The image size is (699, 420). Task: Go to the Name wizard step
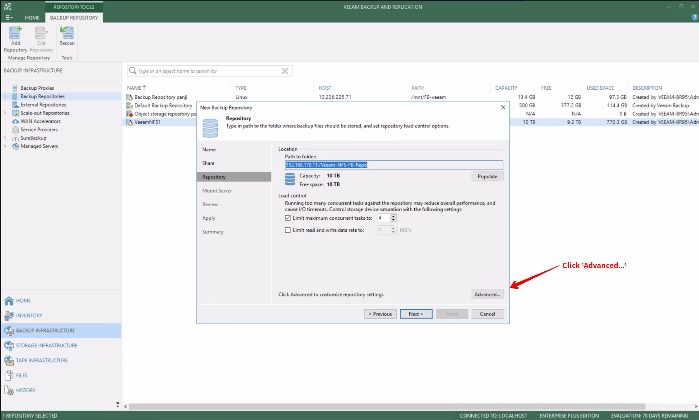[x=209, y=150]
